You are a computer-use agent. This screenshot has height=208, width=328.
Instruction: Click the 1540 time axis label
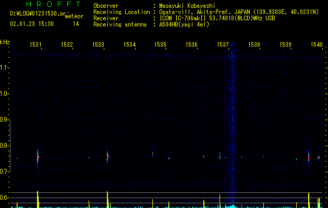point(317,44)
